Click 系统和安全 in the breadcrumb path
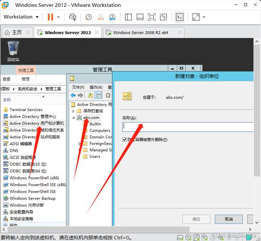Viewport: 261px width, 241px height. (x=27, y=89)
